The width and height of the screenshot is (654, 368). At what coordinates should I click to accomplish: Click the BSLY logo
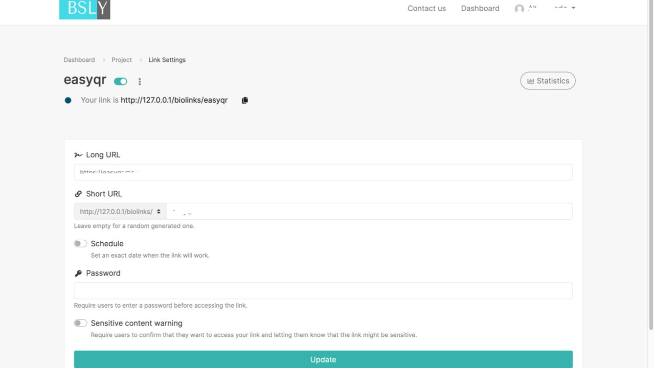click(x=84, y=9)
